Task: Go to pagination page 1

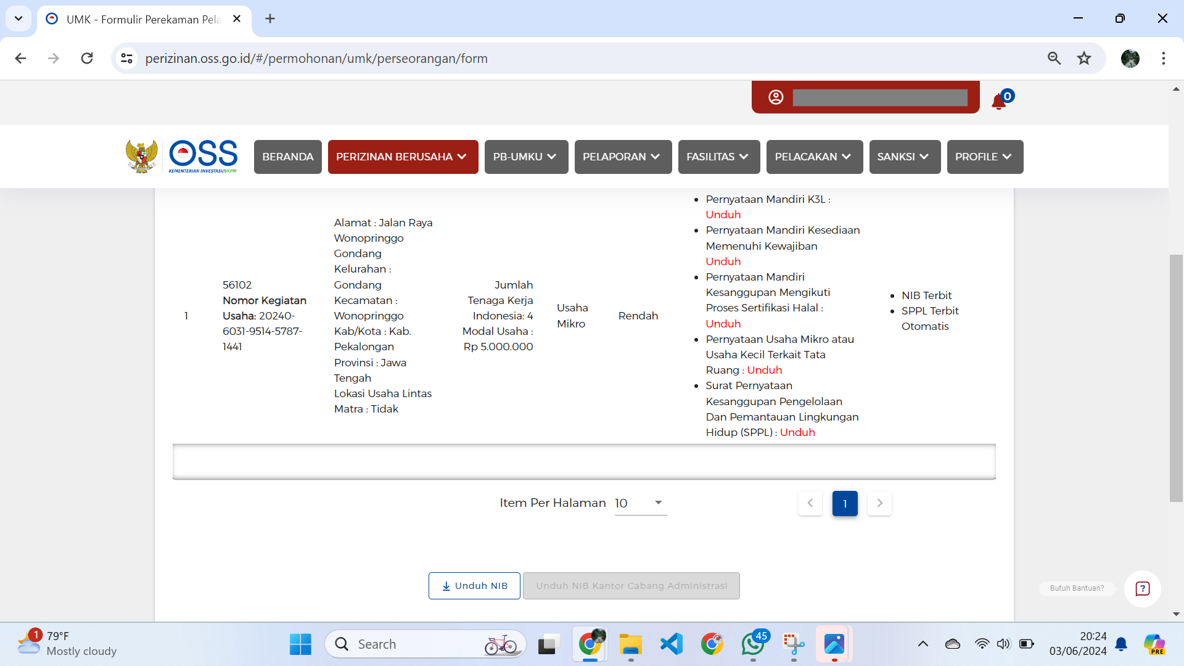Action: pyautogui.click(x=845, y=503)
